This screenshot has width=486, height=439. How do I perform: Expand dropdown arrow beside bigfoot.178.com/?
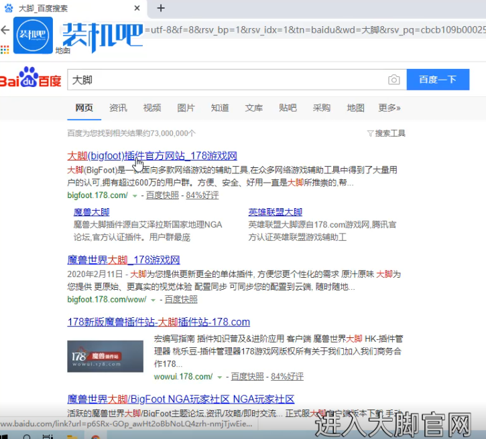(135, 195)
